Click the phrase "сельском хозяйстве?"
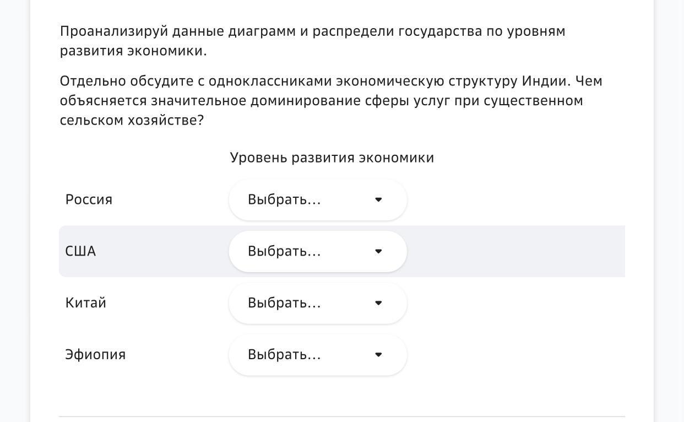 [x=132, y=121]
